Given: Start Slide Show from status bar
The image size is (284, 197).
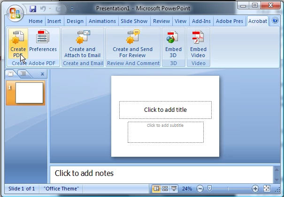Looking at the screenshot, I should pos(174,189).
